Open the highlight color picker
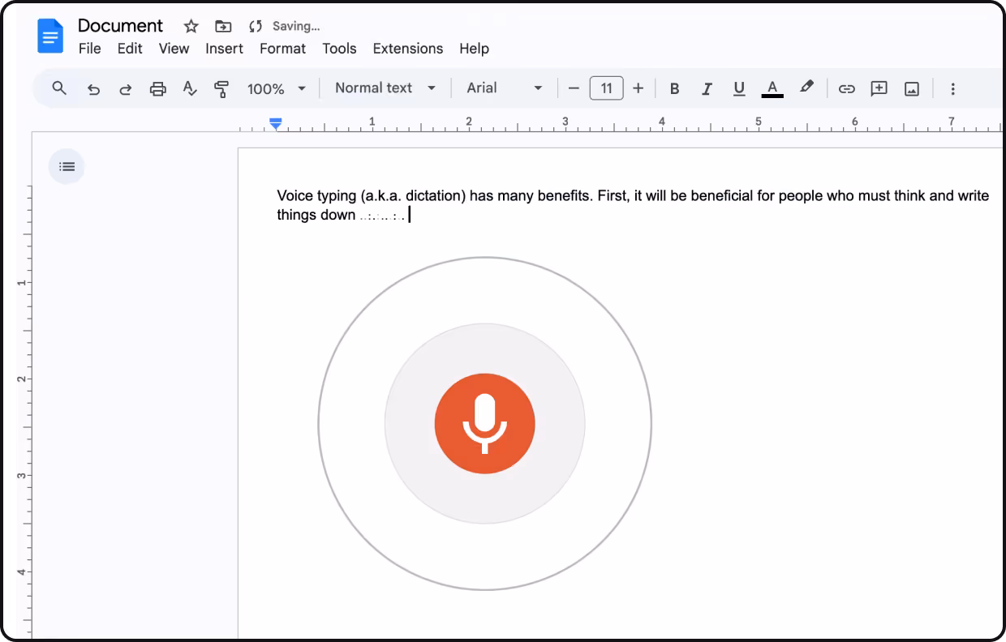The height and width of the screenshot is (642, 1006). [806, 88]
